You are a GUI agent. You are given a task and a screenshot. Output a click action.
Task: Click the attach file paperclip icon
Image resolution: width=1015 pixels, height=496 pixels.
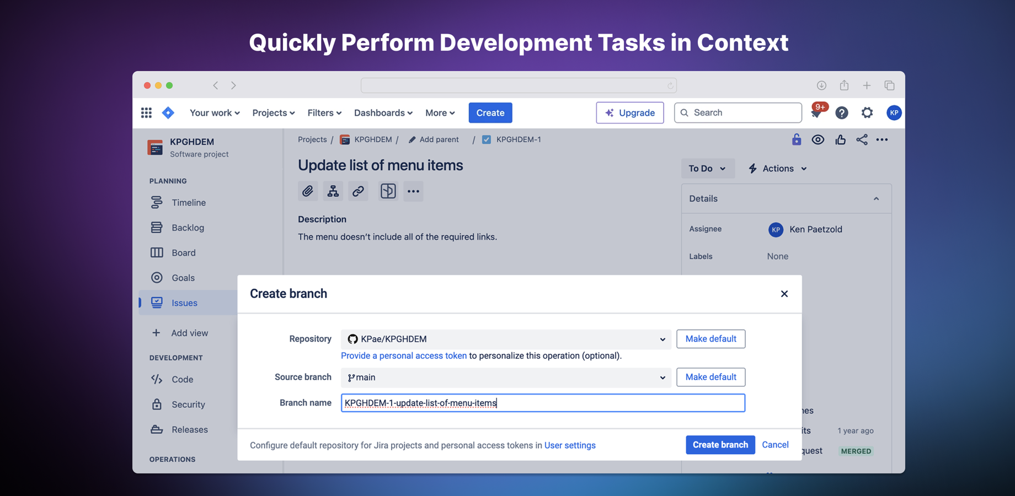(x=308, y=191)
